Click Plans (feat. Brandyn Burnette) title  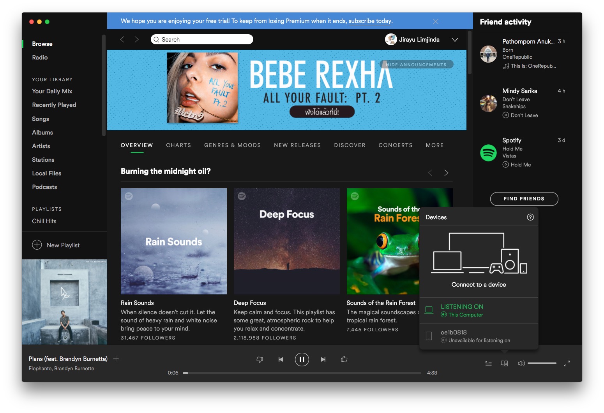pyautogui.click(x=68, y=359)
